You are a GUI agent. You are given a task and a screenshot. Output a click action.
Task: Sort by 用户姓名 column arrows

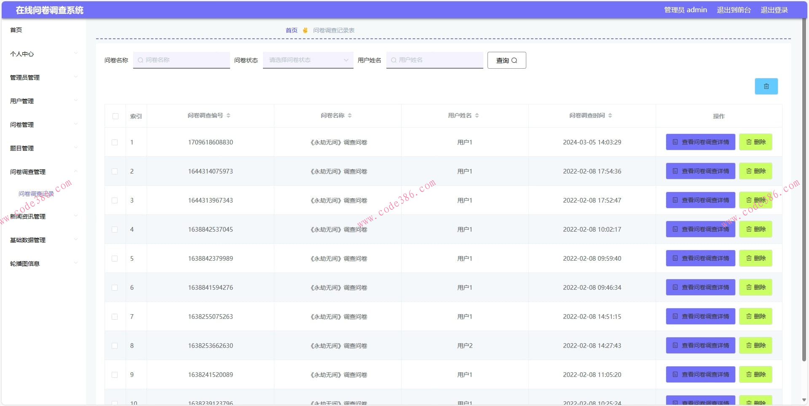[x=477, y=115]
